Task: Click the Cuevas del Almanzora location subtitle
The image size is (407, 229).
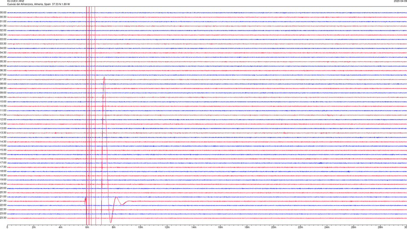Action: click(x=39, y=4)
